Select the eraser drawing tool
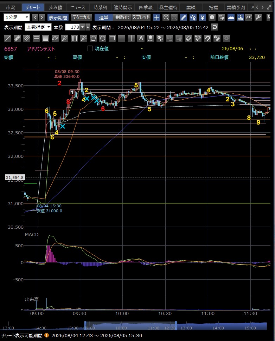Image resolution: width=275 pixels, height=341 pixels. click(x=188, y=39)
